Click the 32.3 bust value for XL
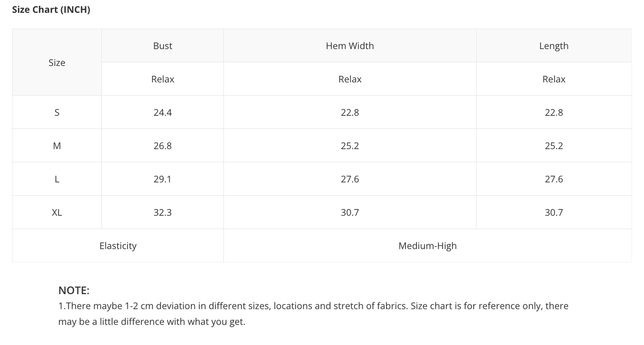Viewport: 644px width, 345px height. (163, 212)
